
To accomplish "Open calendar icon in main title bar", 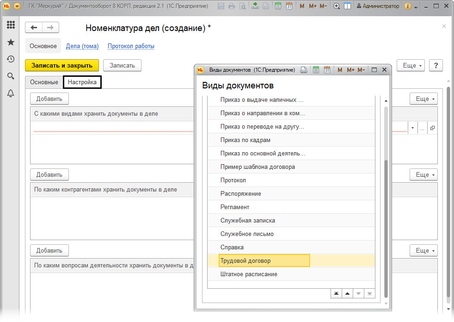I will pyautogui.click(x=289, y=6).
